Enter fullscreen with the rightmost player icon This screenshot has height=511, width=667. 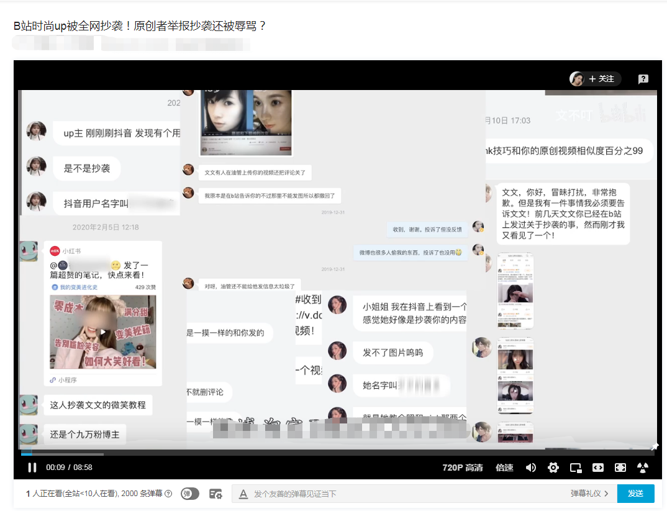pos(643,468)
